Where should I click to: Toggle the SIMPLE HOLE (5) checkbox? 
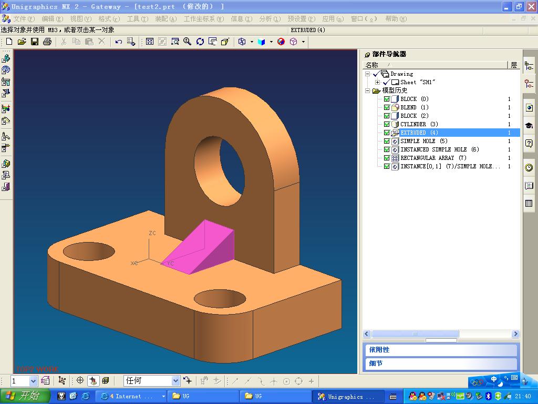click(387, 141)
